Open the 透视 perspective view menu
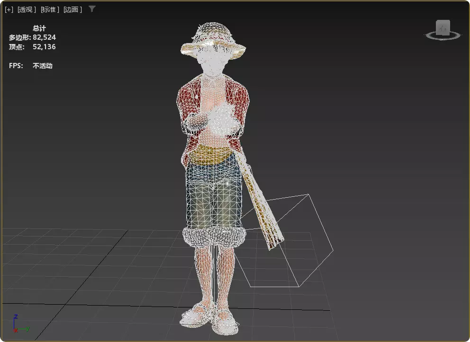470x342 pixels. pyautogui.click(x=27, y=9)
